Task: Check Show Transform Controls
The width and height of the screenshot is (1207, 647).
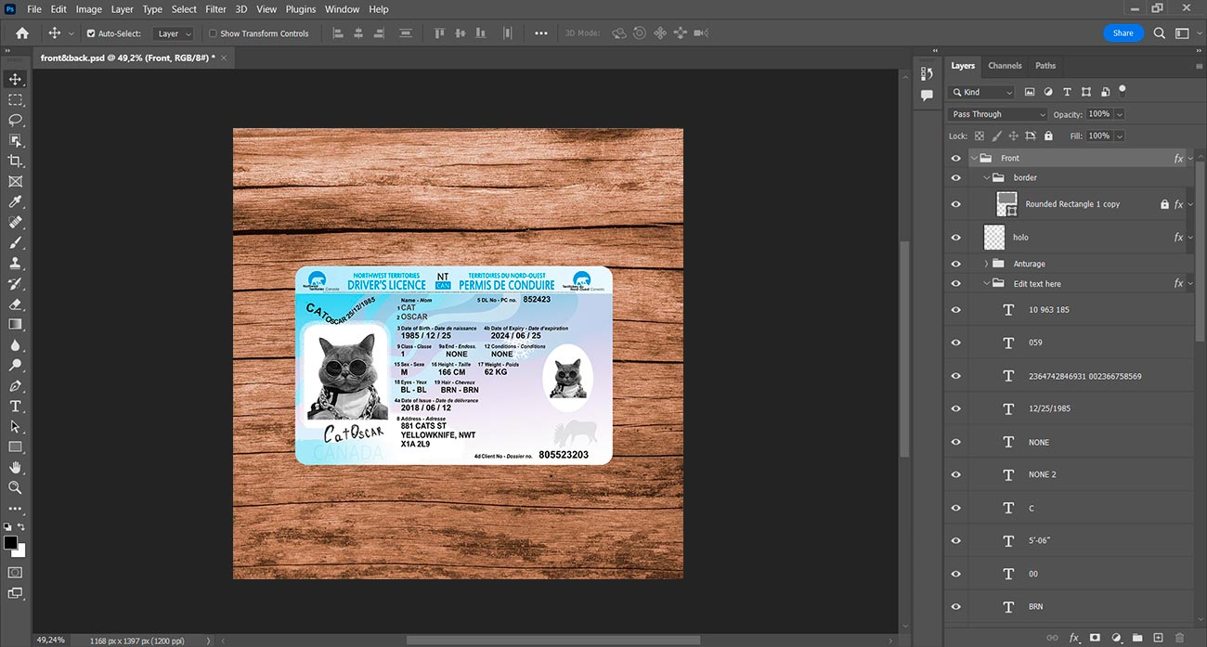Action: pos(213,33)
